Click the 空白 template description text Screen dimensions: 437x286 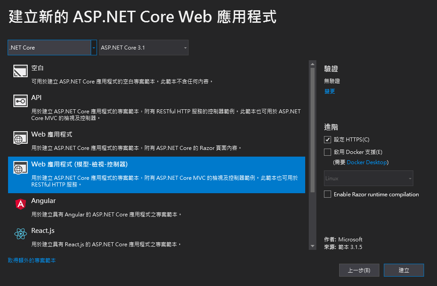click(x=122, y=82)
